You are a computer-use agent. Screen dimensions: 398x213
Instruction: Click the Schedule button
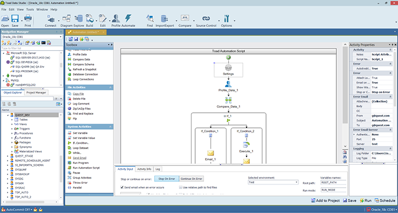[x=385, y=201]
